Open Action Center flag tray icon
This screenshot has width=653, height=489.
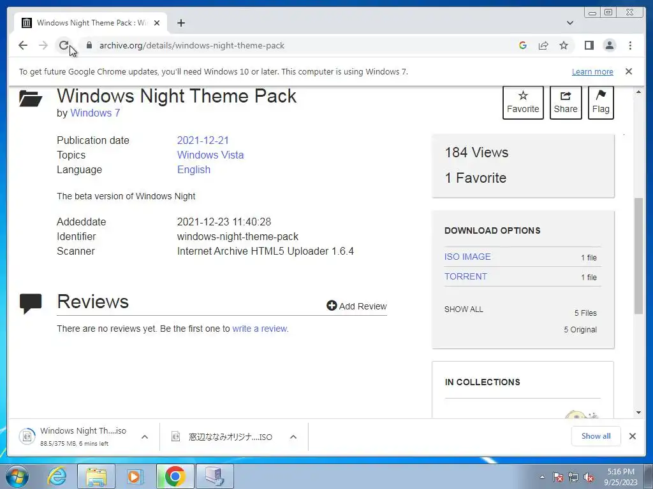tap(558, 477)
